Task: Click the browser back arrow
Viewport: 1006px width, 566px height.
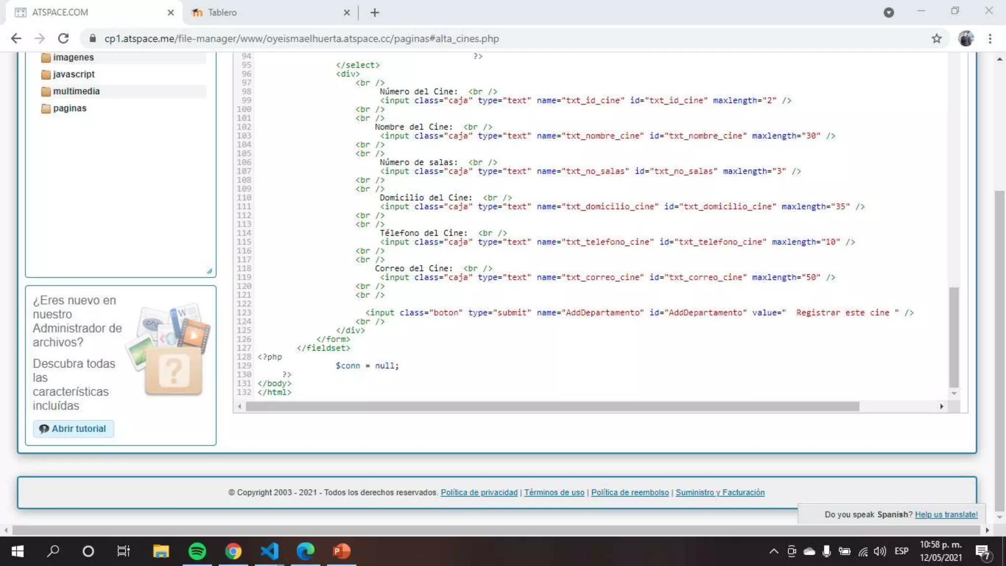Action: (16, 38)
